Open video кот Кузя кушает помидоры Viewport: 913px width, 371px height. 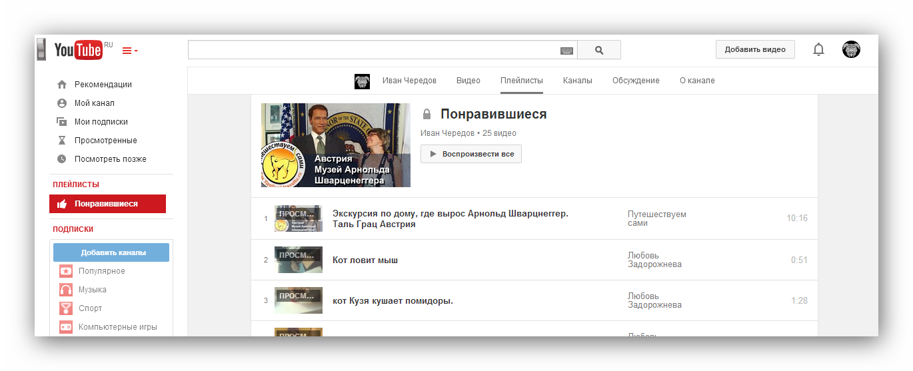pyautogui.click(x=393, y=300)
